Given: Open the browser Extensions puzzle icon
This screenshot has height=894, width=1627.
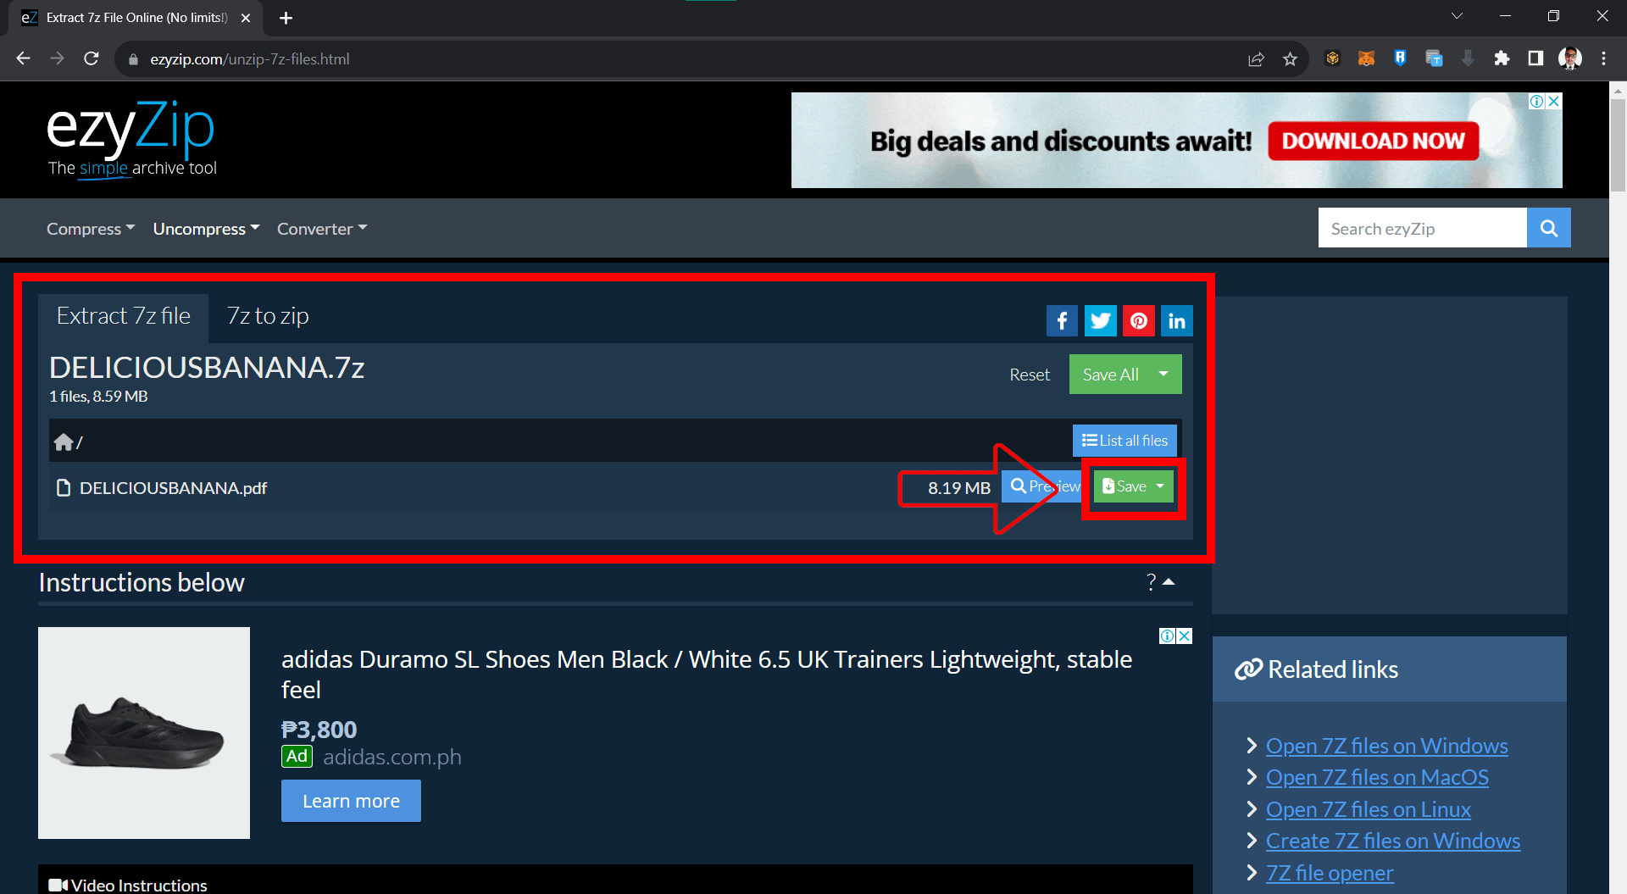Looking at the screenshot, I should 1502,59.
